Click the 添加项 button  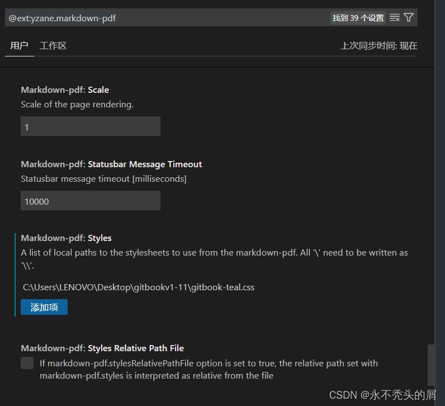[x=44, y=307]
